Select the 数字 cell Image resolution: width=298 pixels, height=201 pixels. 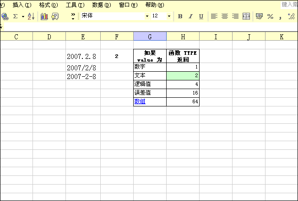(150, 67)
